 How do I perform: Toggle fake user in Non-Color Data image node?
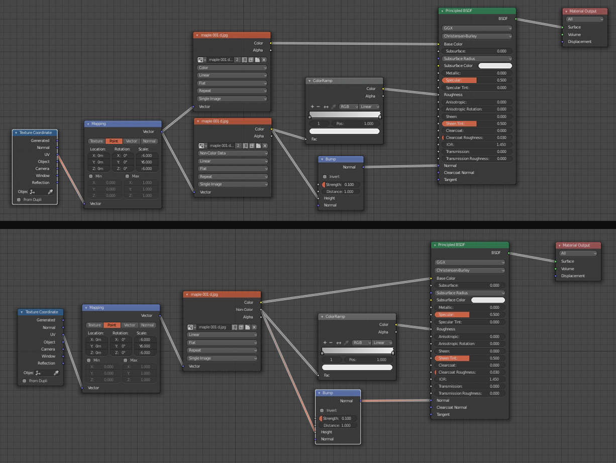click(246, 146)
